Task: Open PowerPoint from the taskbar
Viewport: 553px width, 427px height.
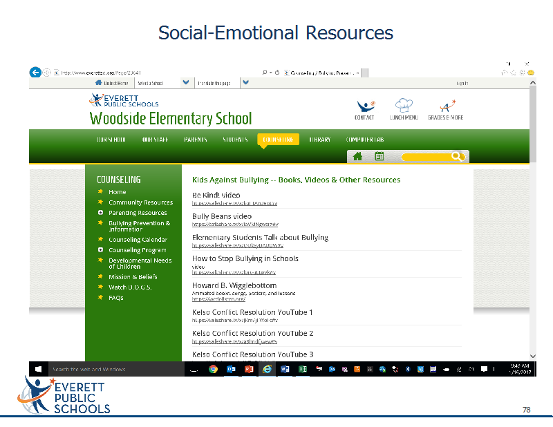Action: tap(249, 369)
